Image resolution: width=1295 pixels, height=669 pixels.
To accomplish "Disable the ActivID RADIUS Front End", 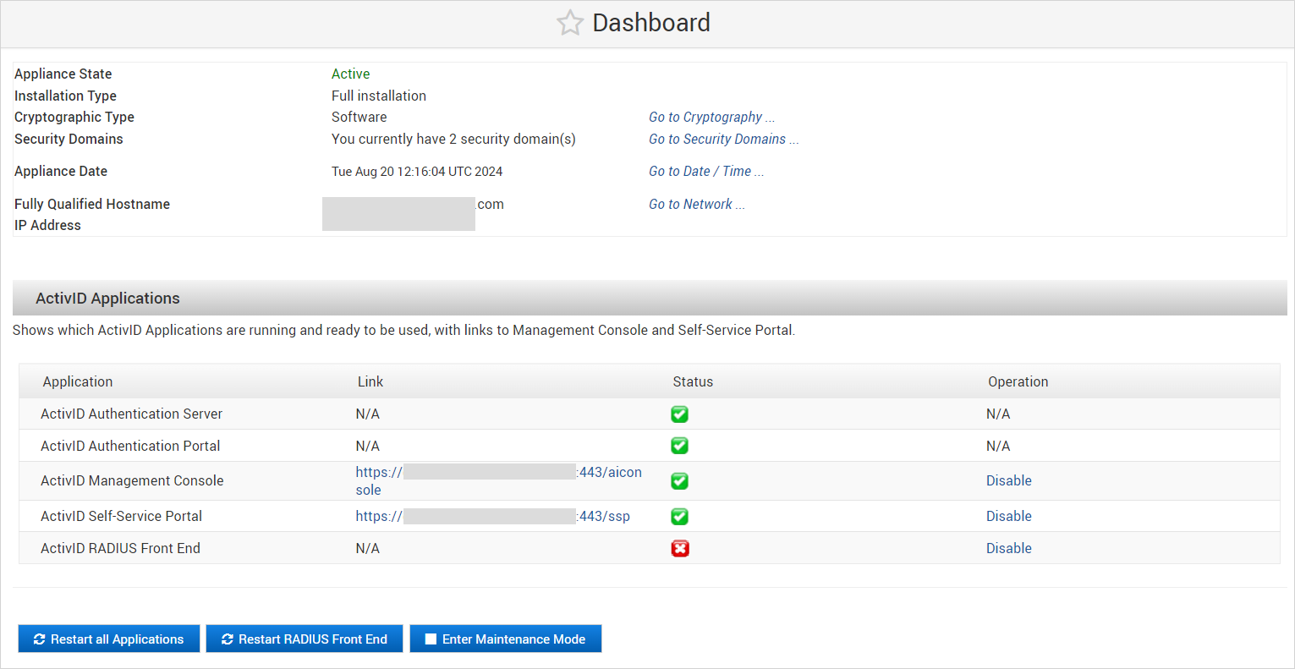I will point(1008,548).
